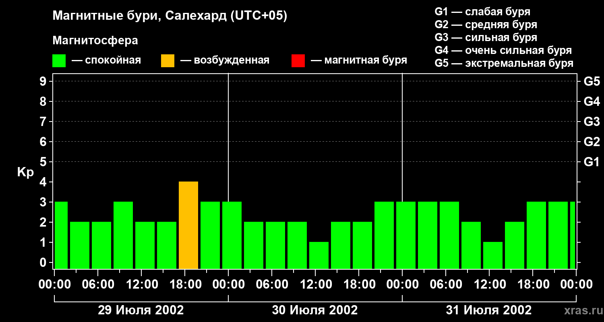The height and width of the screenshot is (322, 604).
Task: Click 'G3 — сильная буря' legend line
Action: click(x=486, y=37)
